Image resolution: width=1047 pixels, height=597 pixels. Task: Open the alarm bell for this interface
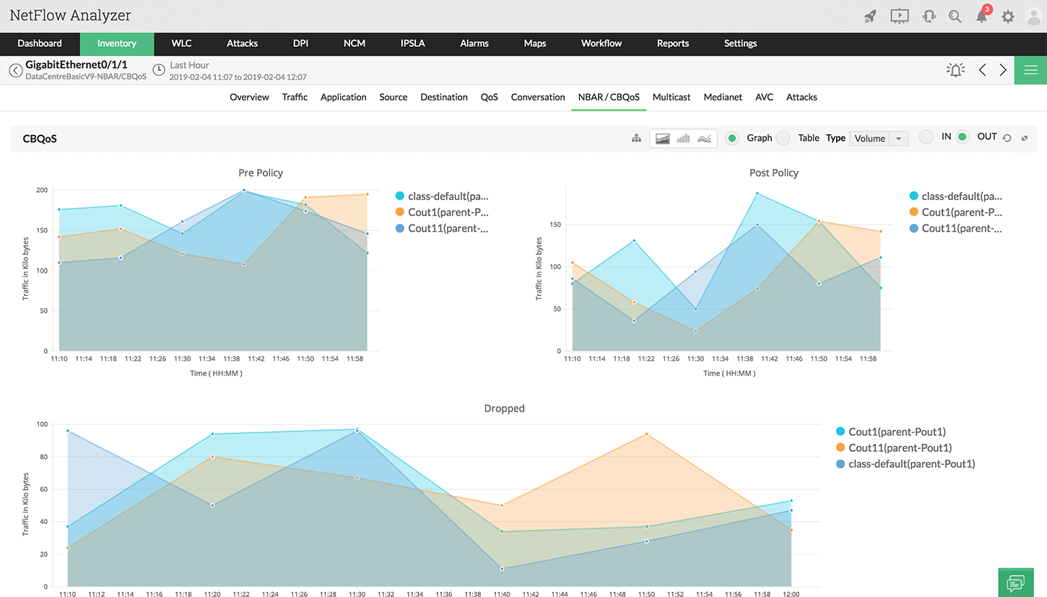955,70
